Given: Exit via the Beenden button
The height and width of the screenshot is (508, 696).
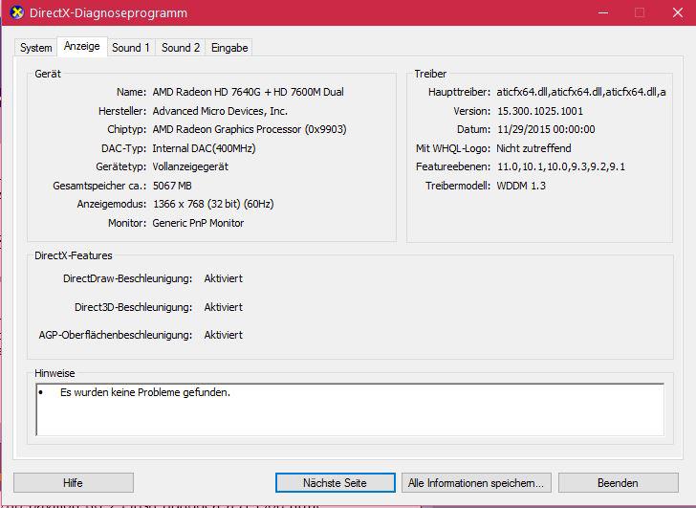Looking at the screenshot, I should click(617, 483).
